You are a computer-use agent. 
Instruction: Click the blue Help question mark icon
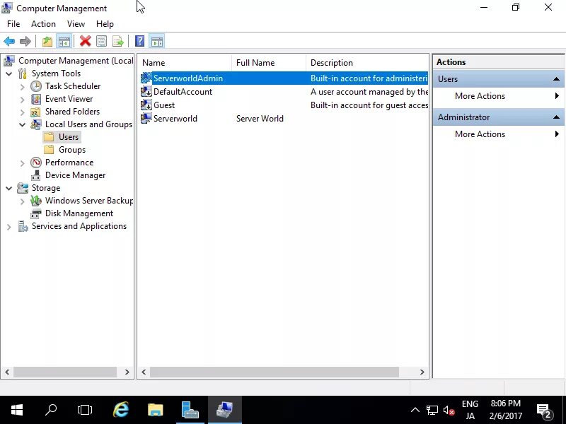[x=139, y=41]
